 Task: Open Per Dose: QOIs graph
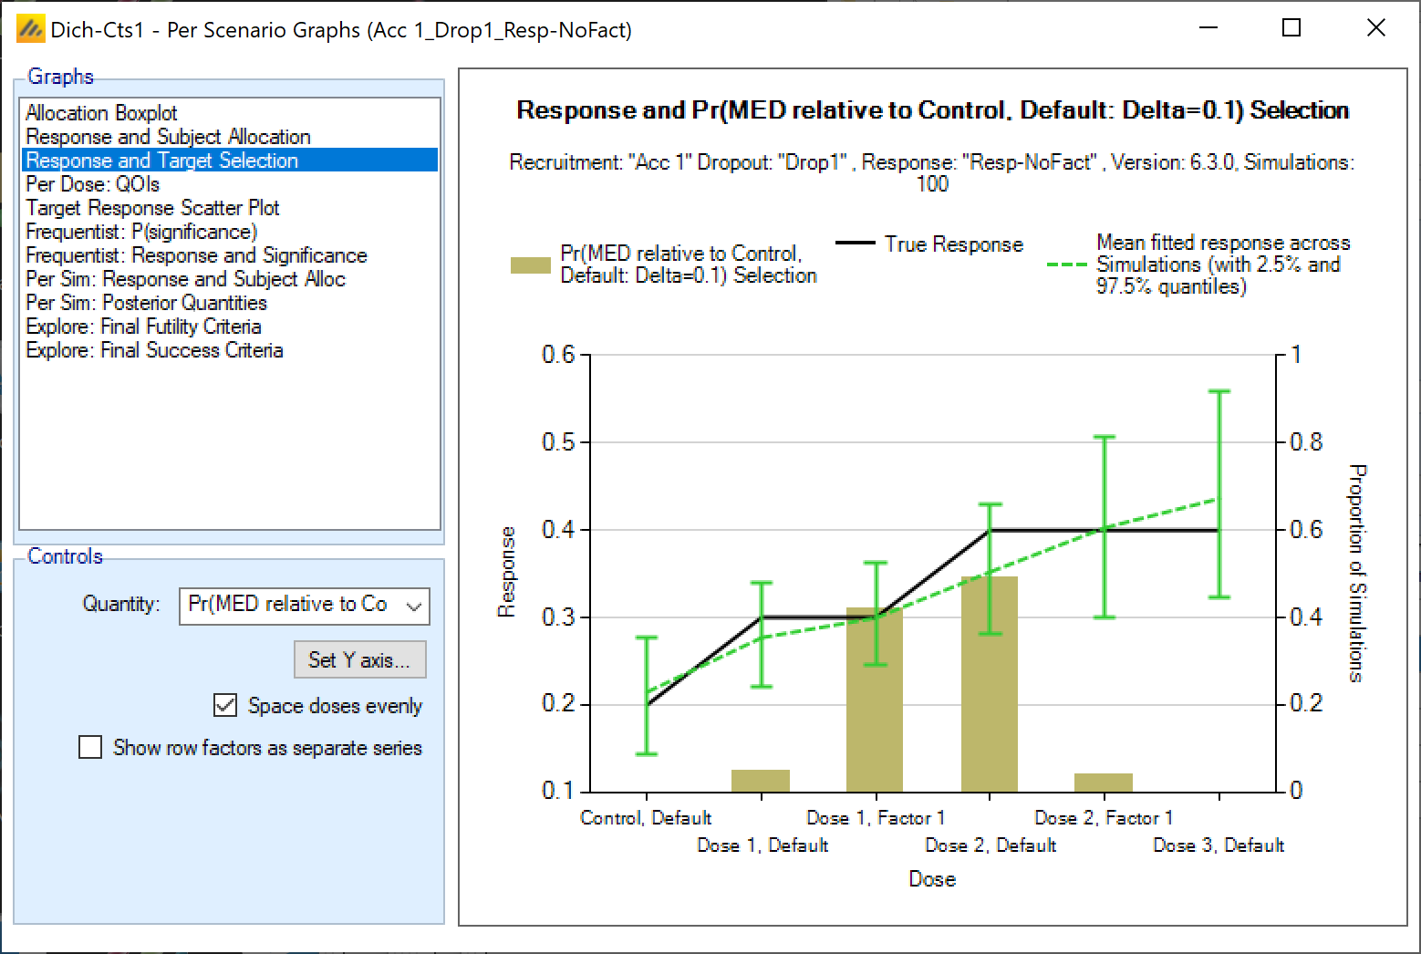click(92, 184)
